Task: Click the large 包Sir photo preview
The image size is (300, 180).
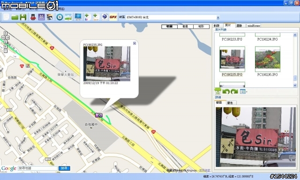Action: pyautogui.click(x=256, y=137)
